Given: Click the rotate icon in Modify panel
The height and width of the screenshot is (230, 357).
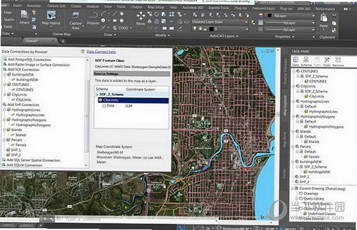Looking at the screenshot, I should tap(157, 14).
